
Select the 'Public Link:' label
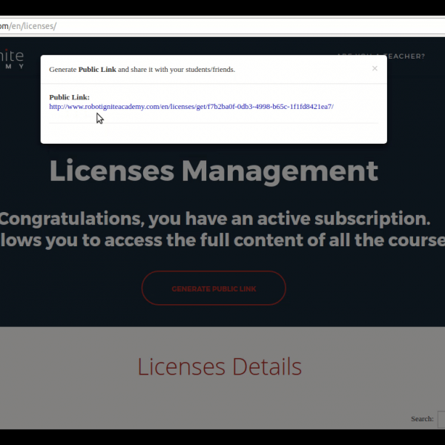pyautogui.click(x=69, y=97)
